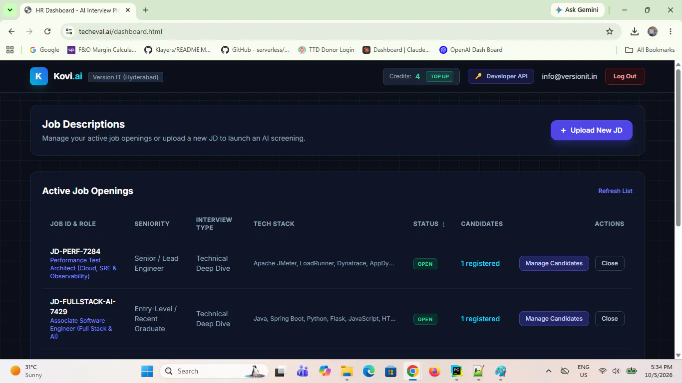The width and height of the screenshot is (682, 383).
Task: Open the weather widget showing 31°C Sunny
Action: (x=27, y=371)
